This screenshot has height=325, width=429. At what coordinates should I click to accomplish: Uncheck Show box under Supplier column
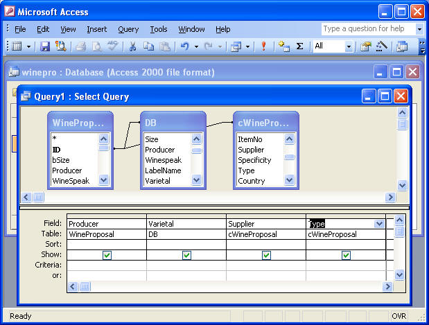coord(267,255)
